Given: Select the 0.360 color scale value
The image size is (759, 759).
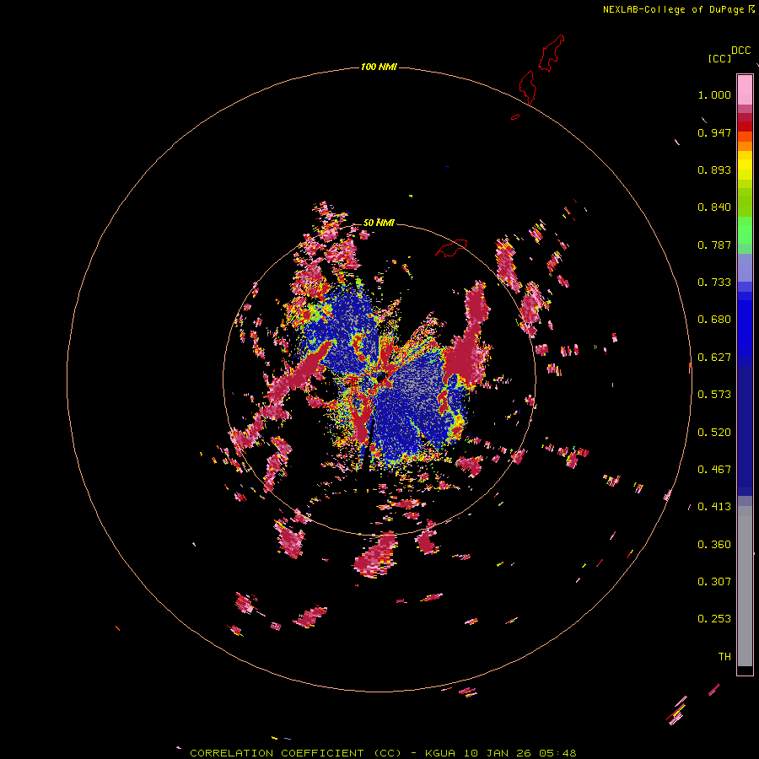Looking at the screenshot, I should [714, 545].
